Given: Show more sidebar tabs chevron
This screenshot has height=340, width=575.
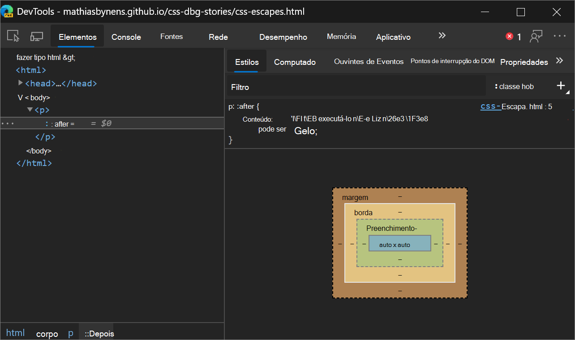Looking at the screenshot, I should tap(559, 61).
